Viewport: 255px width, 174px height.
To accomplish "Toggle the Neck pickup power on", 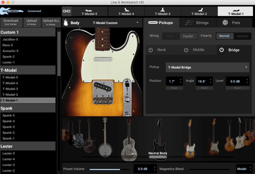I will click(x=151, y=50).
